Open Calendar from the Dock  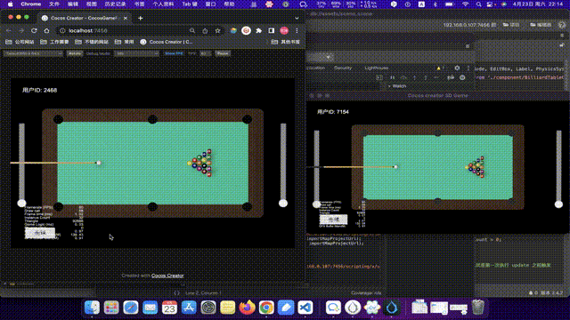169,308
